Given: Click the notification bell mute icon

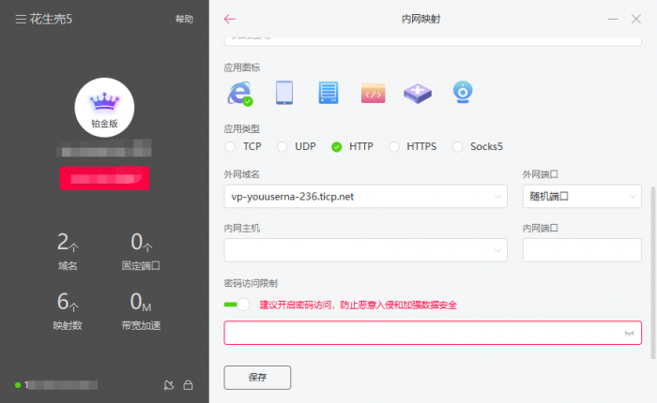Looking at the screenshot, I should tap(169, 385).
